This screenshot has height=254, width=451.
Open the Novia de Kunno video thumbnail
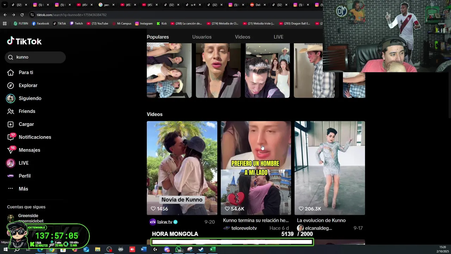tap(182, 168)
